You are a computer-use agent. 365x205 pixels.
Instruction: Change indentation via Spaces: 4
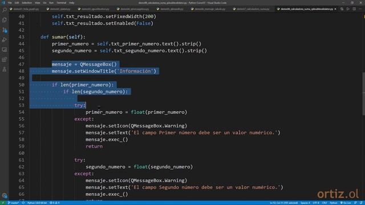tap(305, 203)
